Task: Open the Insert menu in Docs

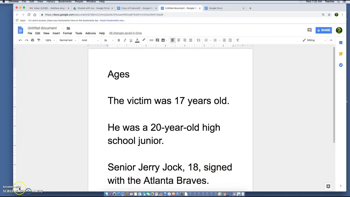Action: [x=56, y=33]
